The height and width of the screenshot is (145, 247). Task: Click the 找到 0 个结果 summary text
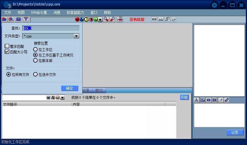click(93, 97)
